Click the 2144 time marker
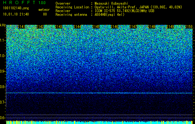 pos(77,27)
